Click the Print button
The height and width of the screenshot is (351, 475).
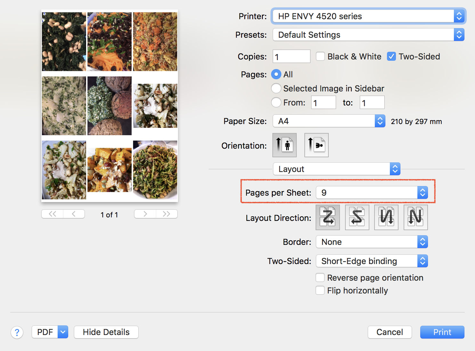(x=442, y=332)
